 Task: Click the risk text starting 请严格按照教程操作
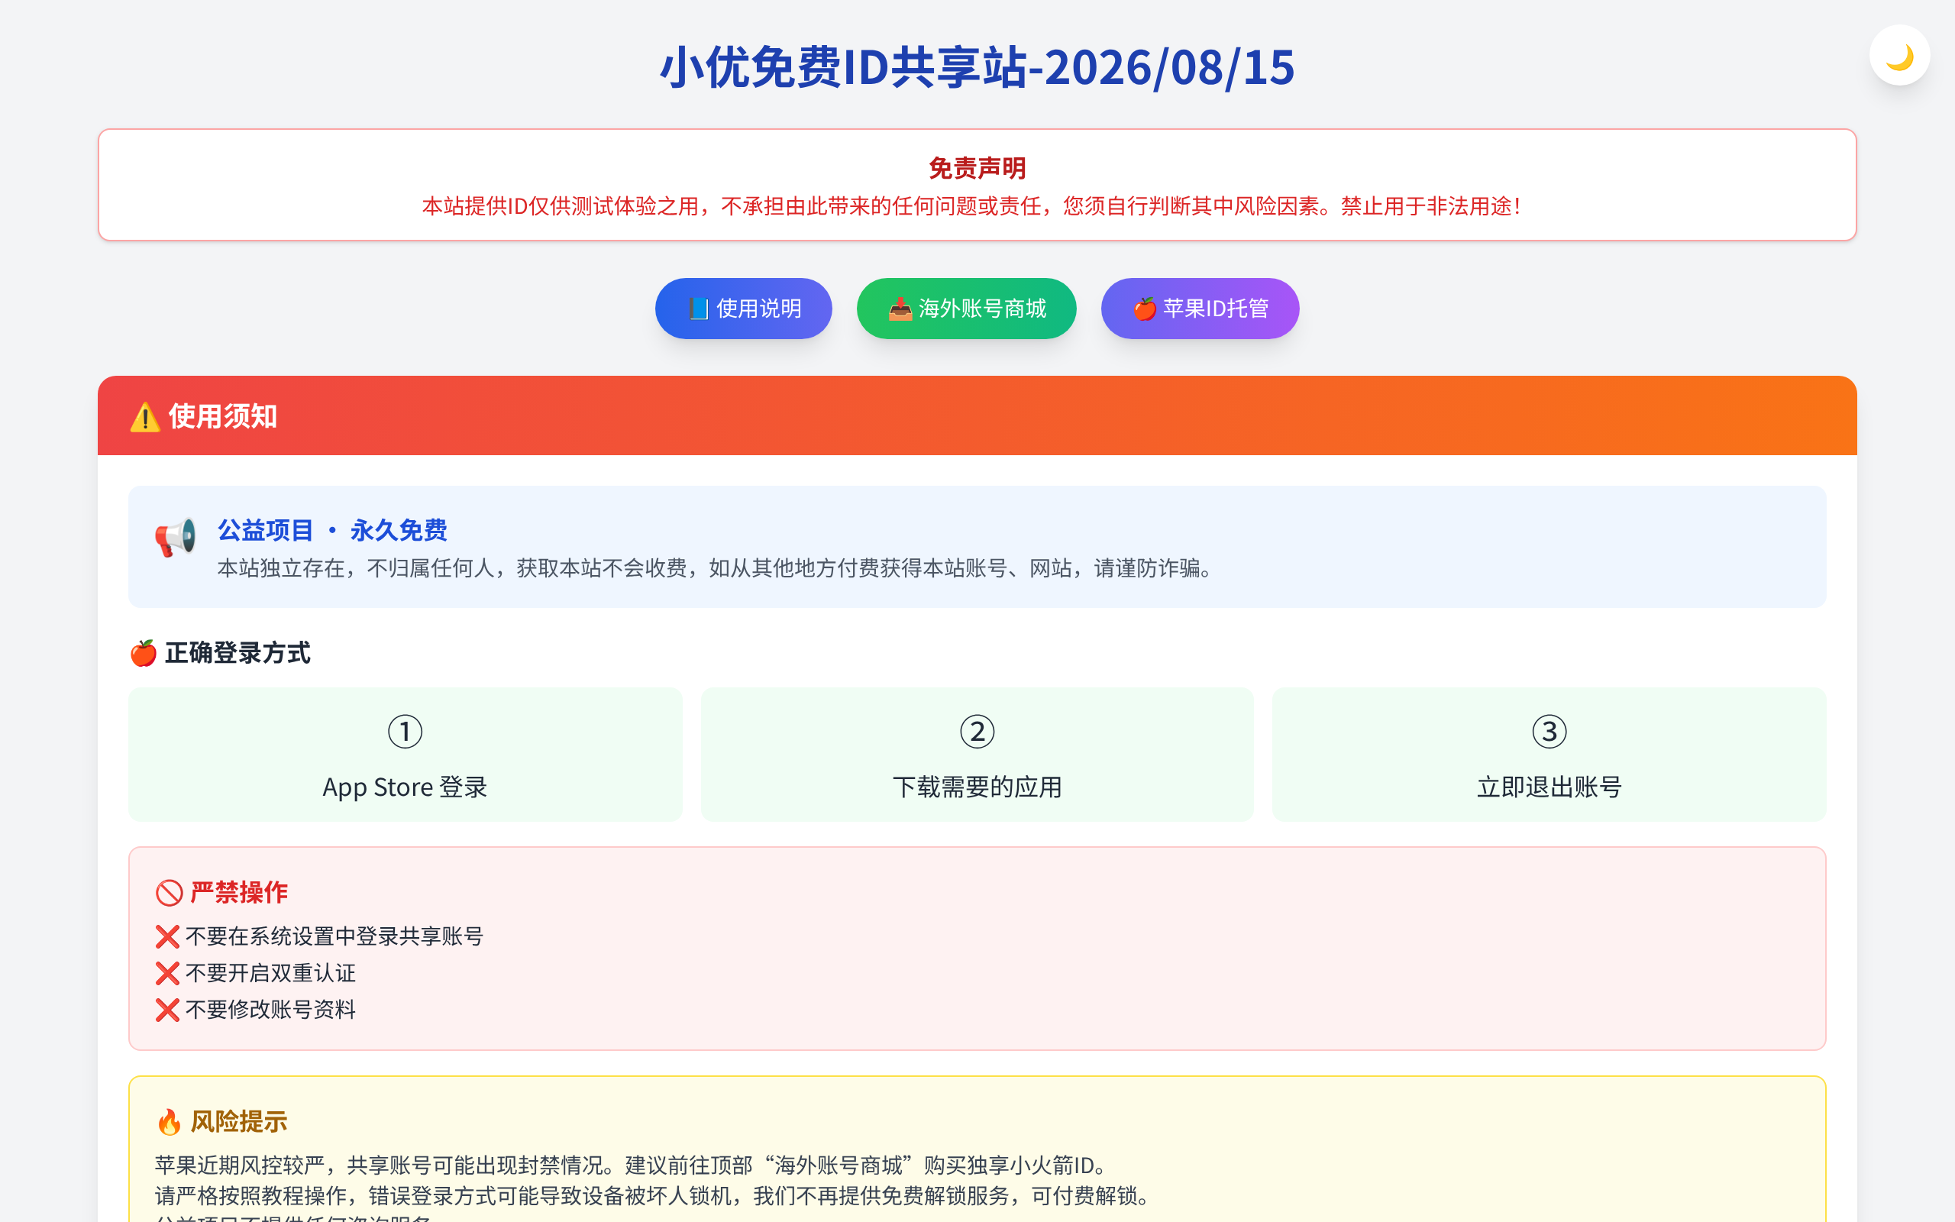click(654, 1195)
